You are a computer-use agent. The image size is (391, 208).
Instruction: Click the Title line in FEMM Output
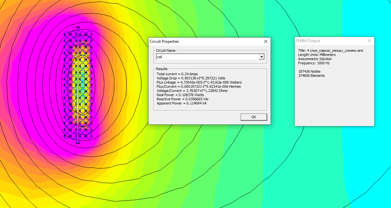pyautogui.click(x=331, y=50)
